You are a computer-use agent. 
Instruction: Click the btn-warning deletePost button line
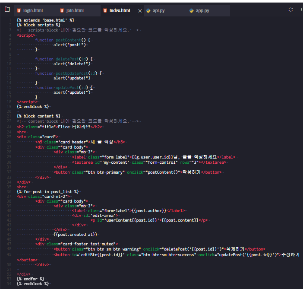159,249
